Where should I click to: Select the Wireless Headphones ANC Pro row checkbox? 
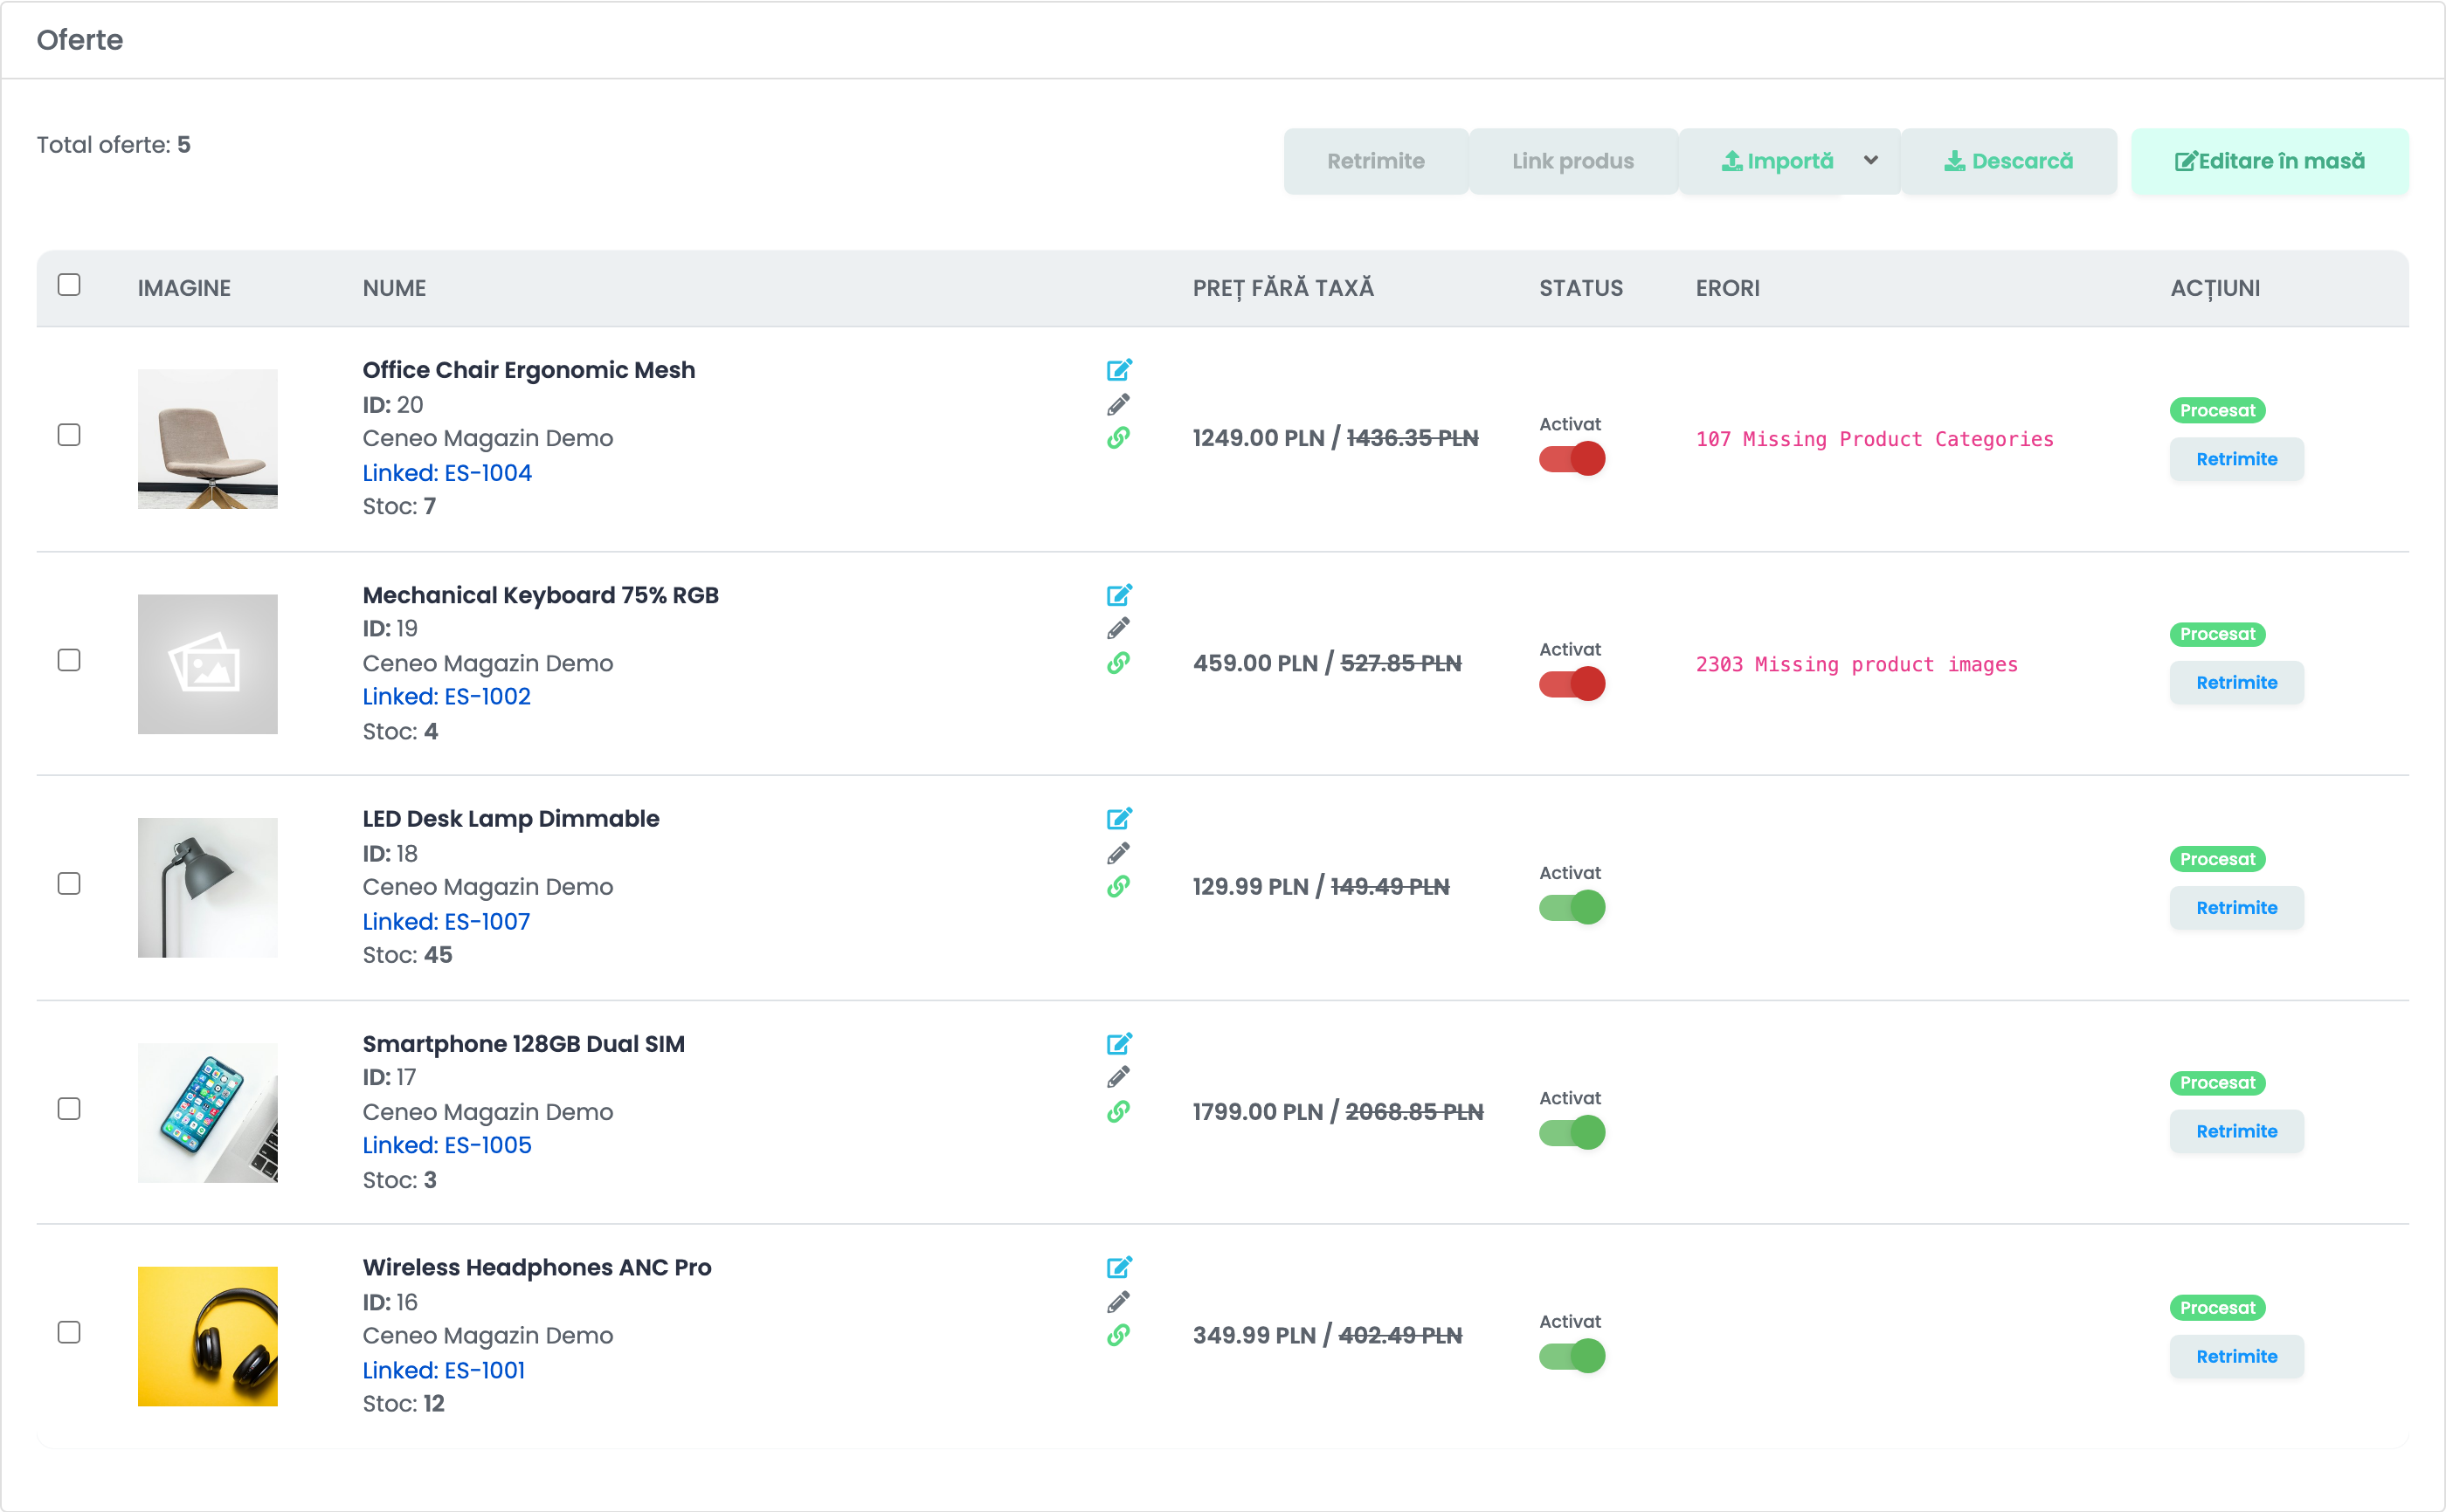point(69,1333)
